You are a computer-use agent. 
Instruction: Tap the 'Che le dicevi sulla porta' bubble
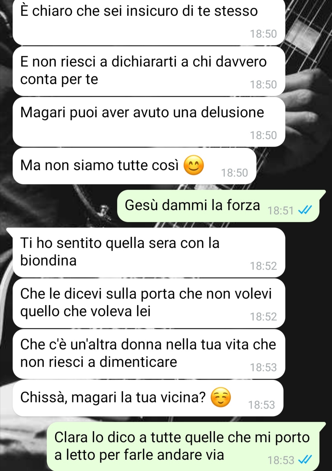(x=149, y=303)
